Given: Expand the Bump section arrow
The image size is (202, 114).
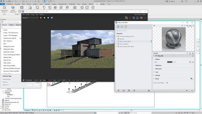Looking at the screenshot, I should [154, 79].
